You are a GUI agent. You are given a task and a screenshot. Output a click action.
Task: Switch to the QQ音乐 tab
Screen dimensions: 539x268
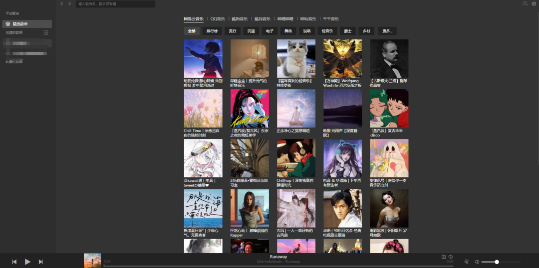click(218, 19)
